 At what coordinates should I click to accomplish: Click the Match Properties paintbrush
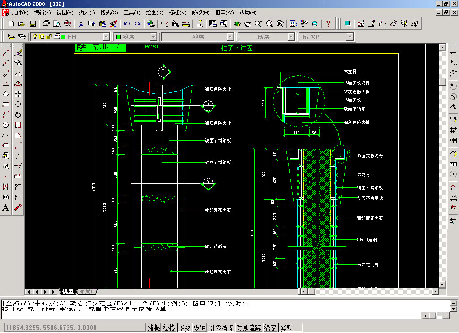point(113,24)
